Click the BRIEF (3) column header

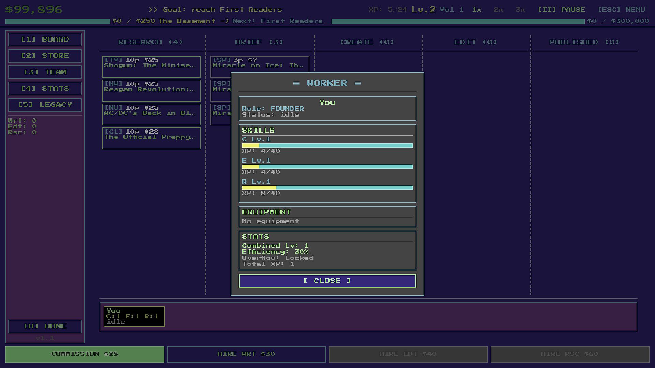[259, 42]
